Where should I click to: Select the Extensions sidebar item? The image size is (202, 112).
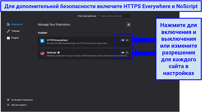coord(15,24)
